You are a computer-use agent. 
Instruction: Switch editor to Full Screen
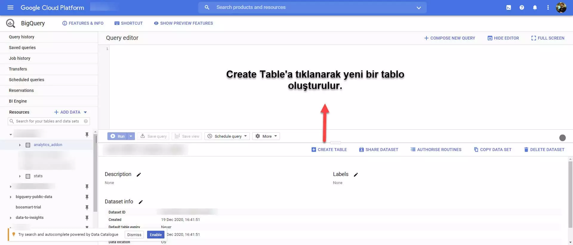(x=548, y=38)
